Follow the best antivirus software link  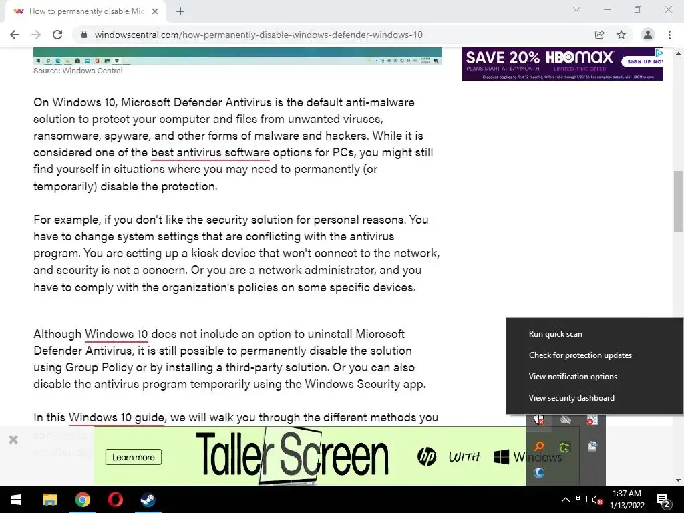click(210, 153)
